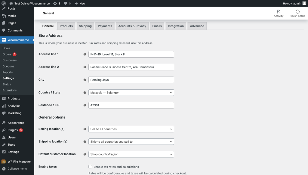
Task: Click the Finish setup circle icon
Action: coord(297,12)
